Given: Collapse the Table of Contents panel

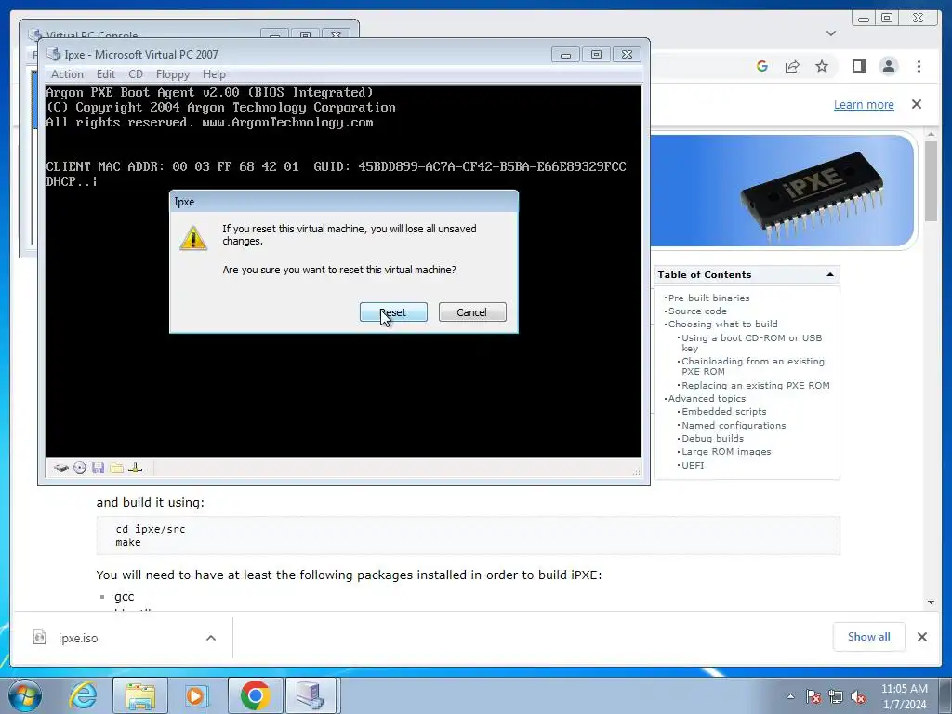Looking at the screenshot, I should click(x=830, y=274).
